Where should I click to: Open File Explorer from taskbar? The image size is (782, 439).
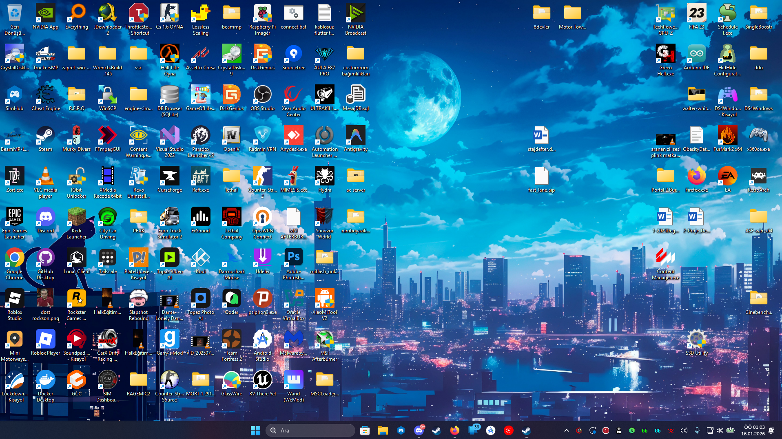click(x=383, y=430)
